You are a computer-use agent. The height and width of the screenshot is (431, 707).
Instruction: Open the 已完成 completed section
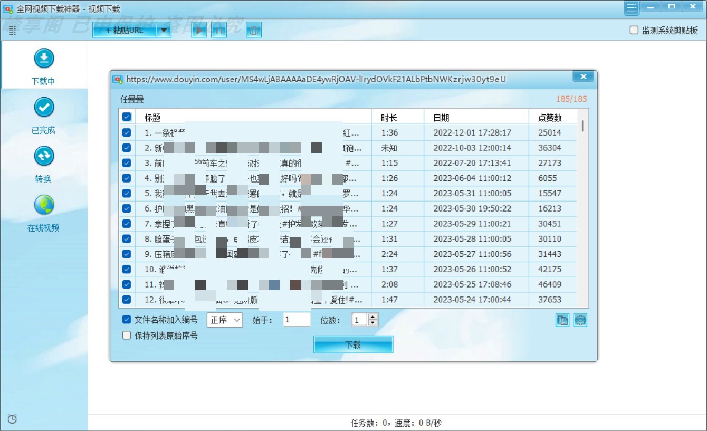click(44, 115)
